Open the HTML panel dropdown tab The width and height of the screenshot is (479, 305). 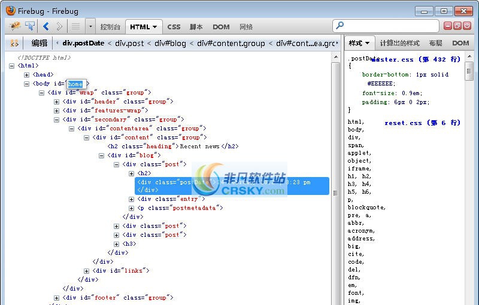click(x=144, y=27)
